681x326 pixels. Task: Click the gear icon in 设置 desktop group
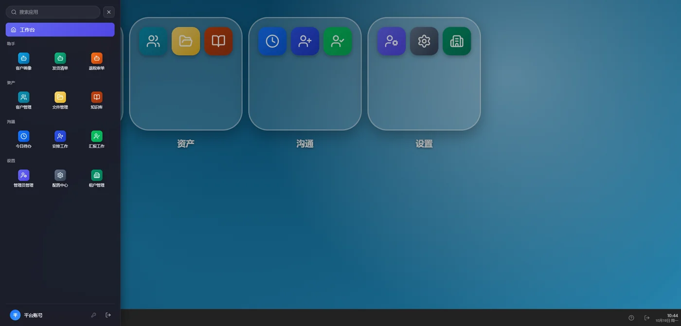pos(424,41)
